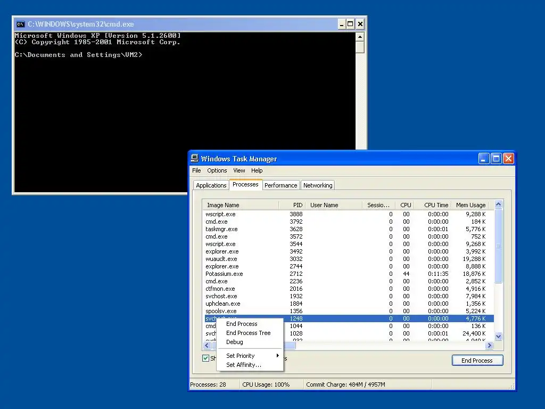Select explorer.exe with PID 2744
The image size is (545, 409).
click(x=348, y=266)
